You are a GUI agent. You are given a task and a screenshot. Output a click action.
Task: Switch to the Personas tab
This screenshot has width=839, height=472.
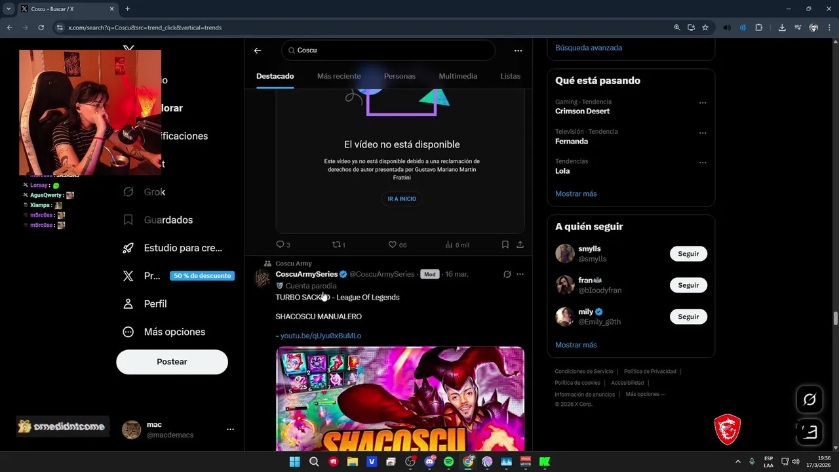tap(400, 76)
